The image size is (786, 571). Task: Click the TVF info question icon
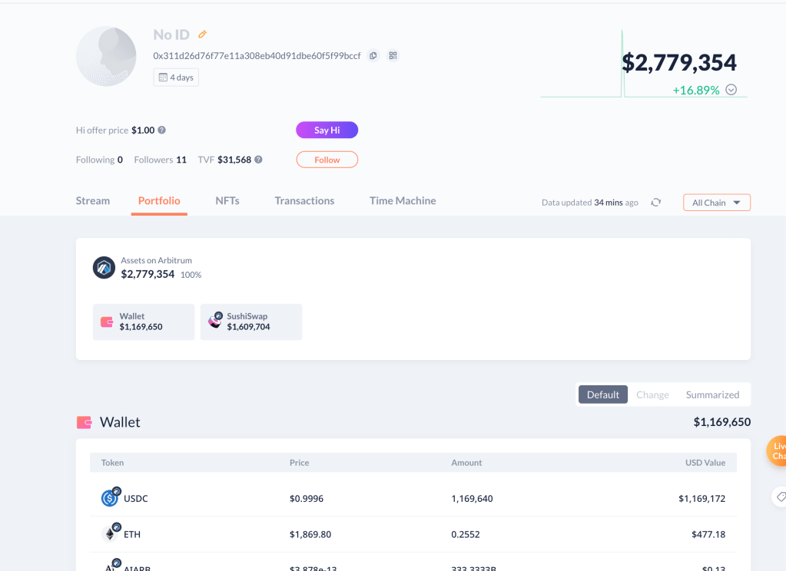point(259,160)
